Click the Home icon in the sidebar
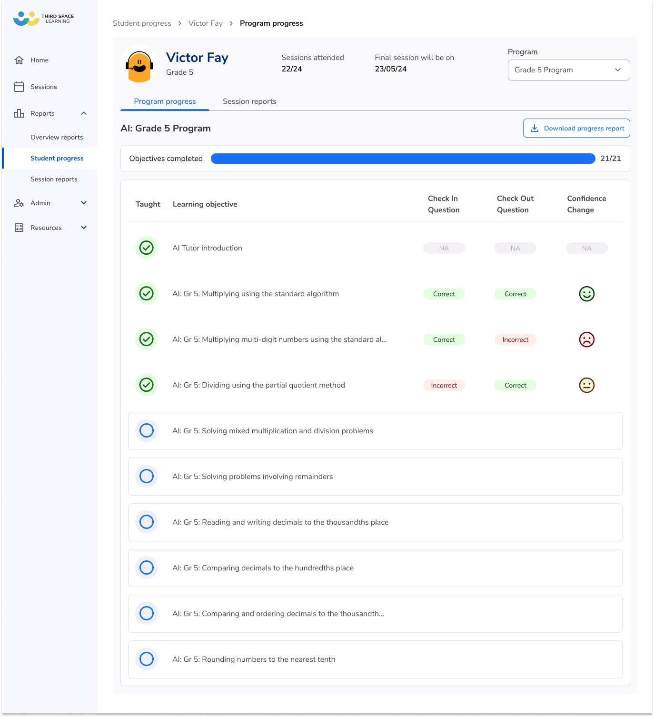654x717 pixels. click(19, 60)
